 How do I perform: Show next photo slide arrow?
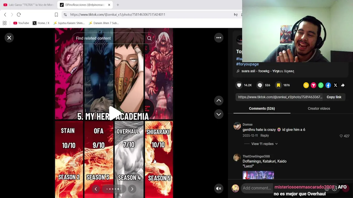pyautogui.click(x=132, y=189)
